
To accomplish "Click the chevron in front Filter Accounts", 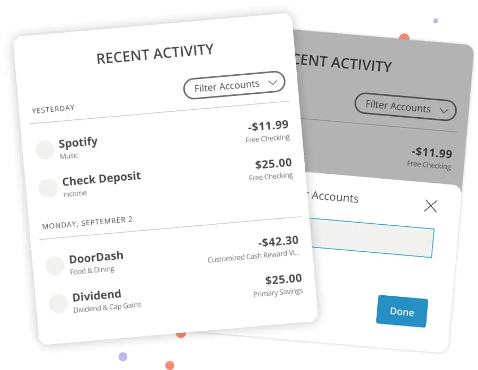I will 273,82.
